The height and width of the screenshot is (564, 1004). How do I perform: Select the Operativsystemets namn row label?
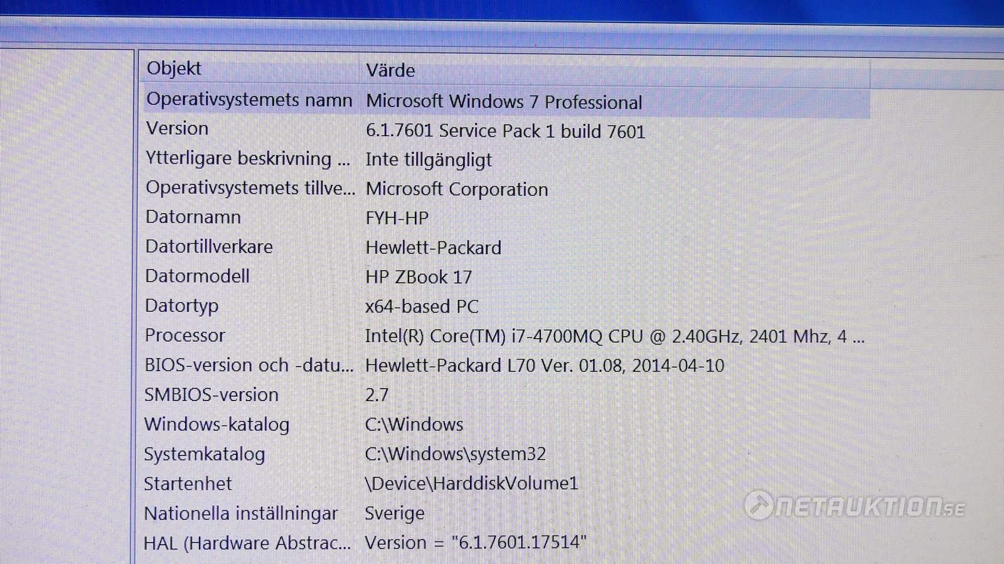[x=249, y=100]
